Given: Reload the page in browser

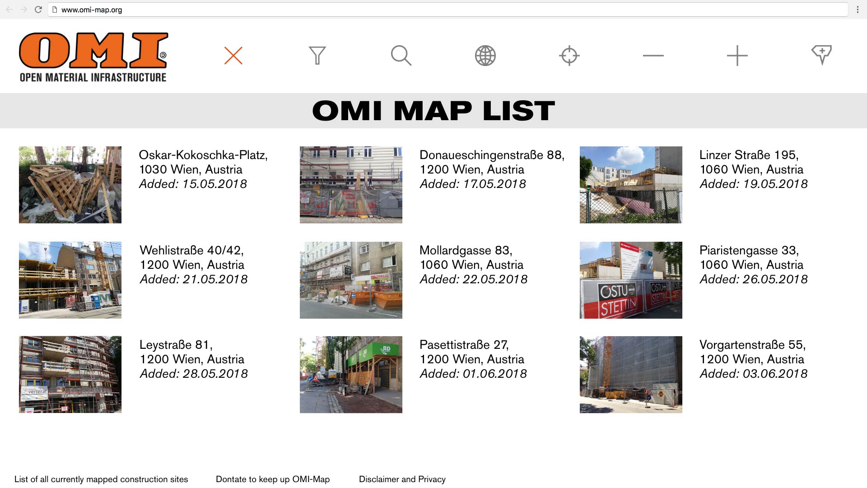Looking at the screenshot, I should tap(38, 9).
